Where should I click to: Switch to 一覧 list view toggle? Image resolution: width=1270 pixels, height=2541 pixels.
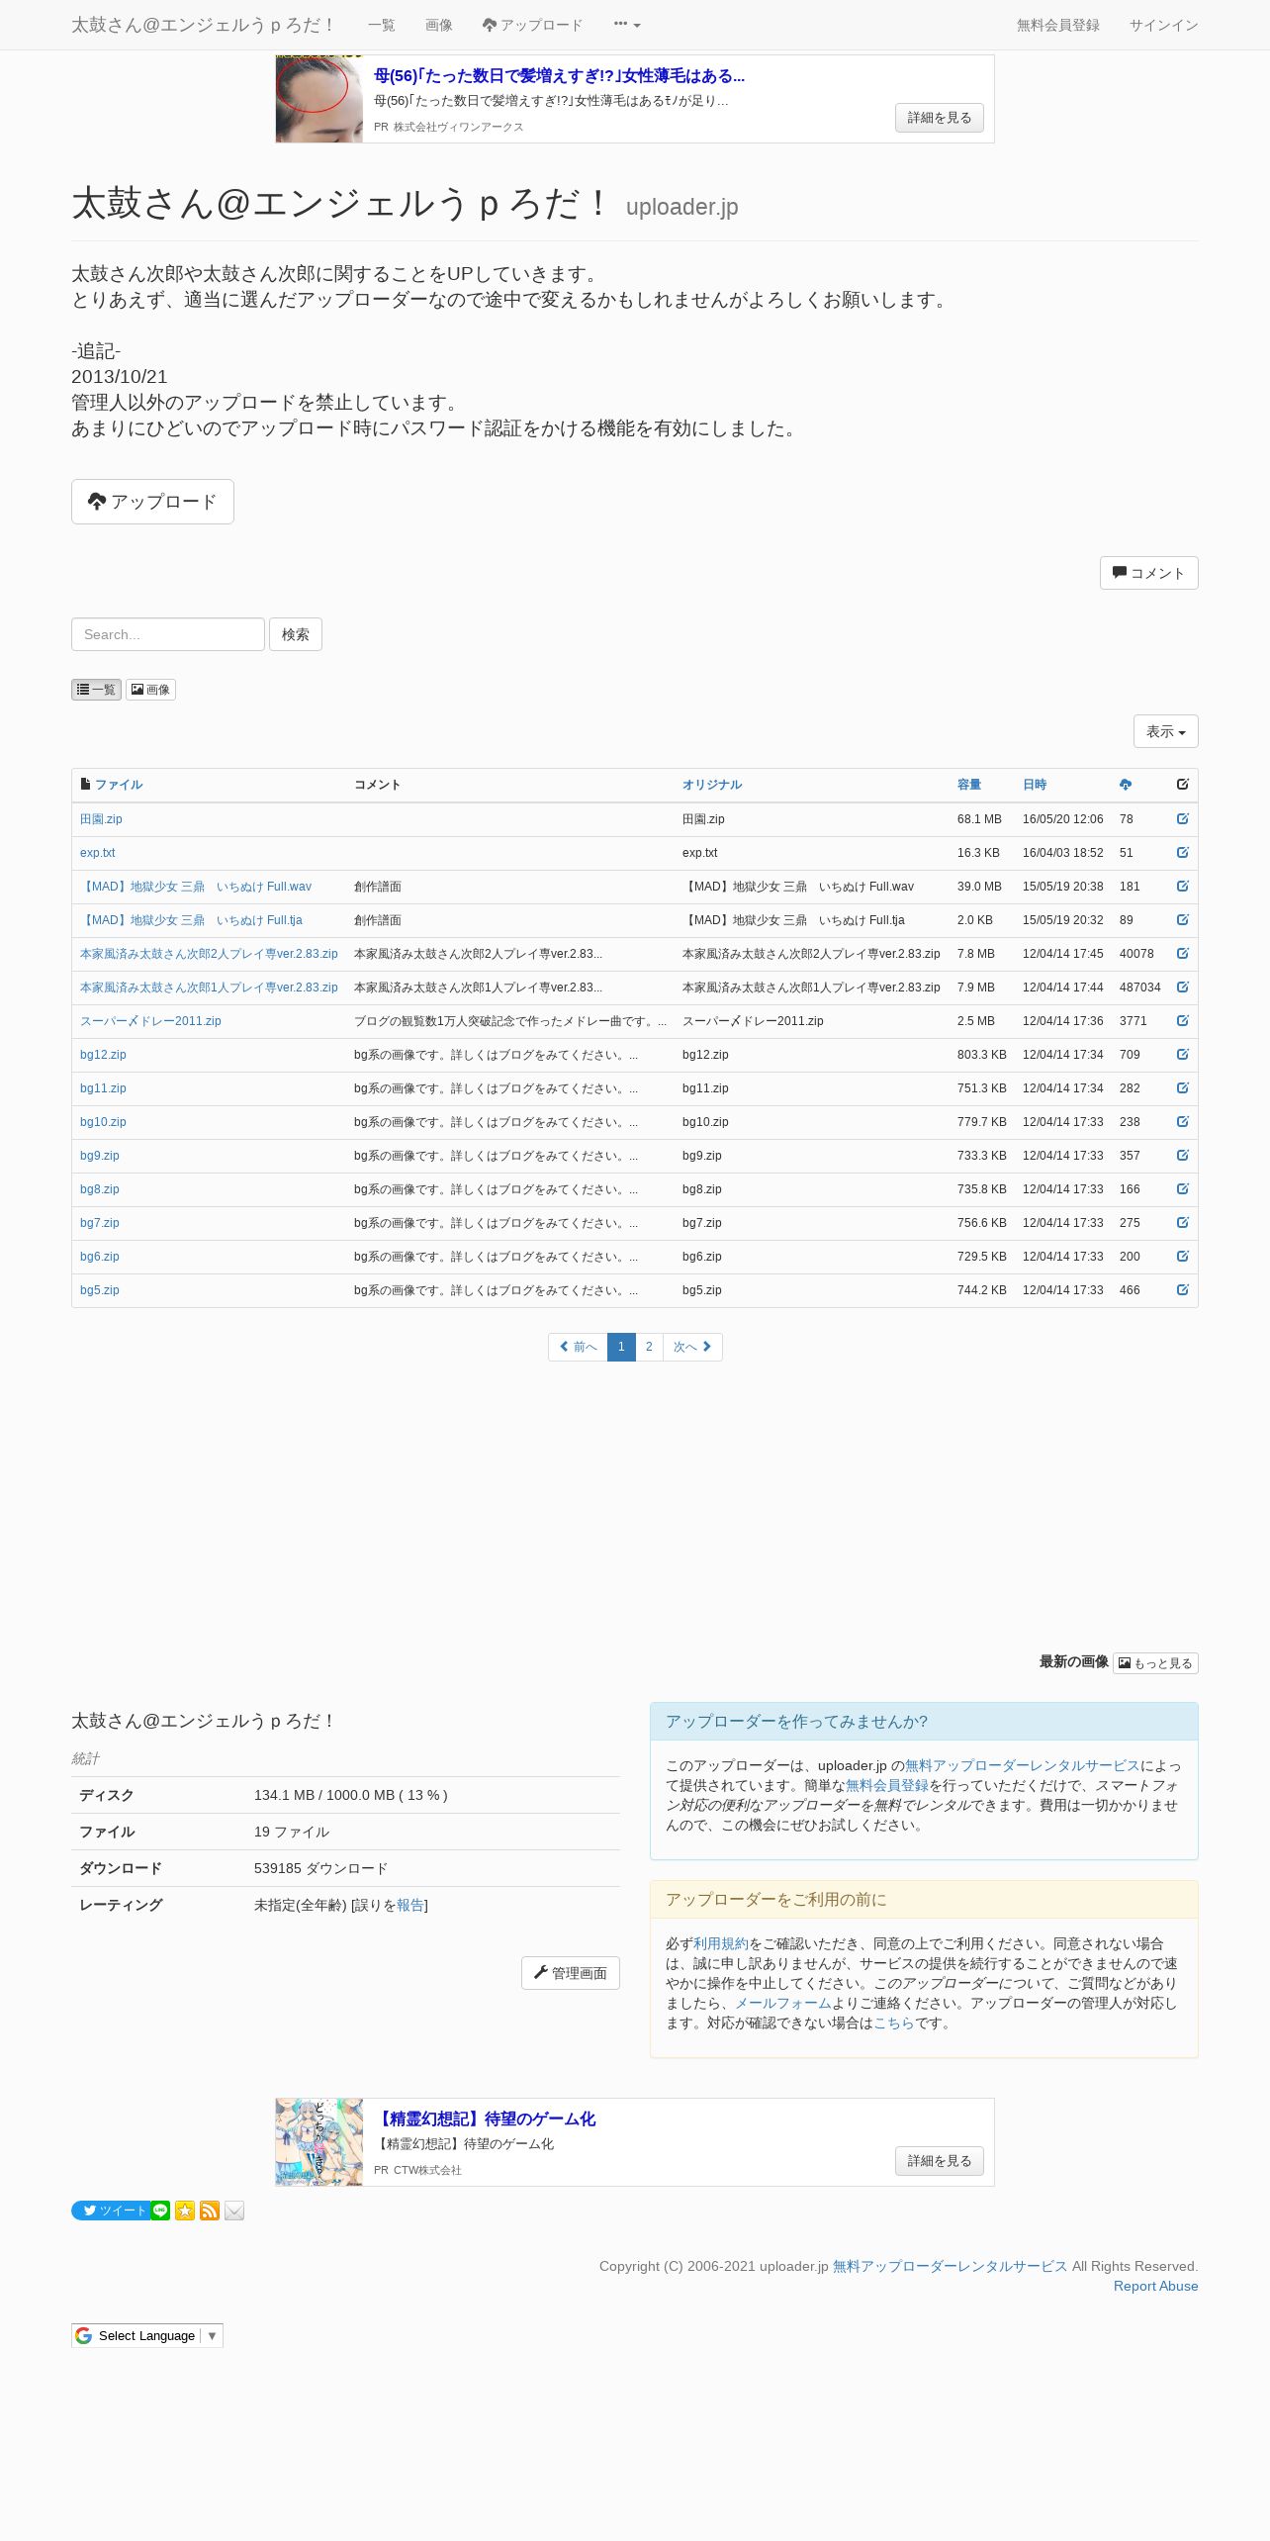(96, 690)
